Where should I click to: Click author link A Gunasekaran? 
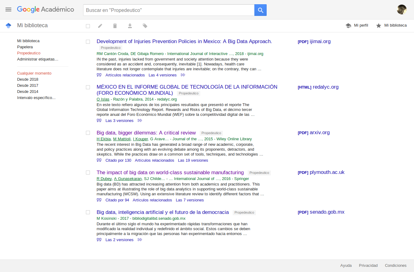pos(128,178)
